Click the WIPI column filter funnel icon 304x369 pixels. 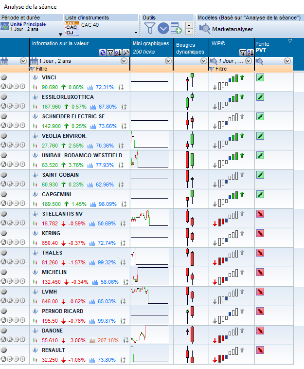[242, 53]
